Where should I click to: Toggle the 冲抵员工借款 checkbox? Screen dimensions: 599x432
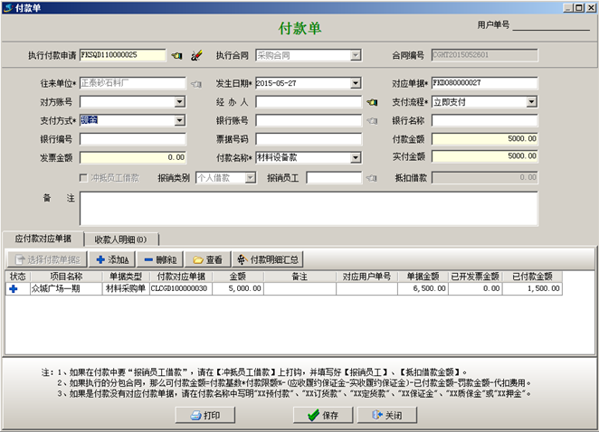[85, 178]
